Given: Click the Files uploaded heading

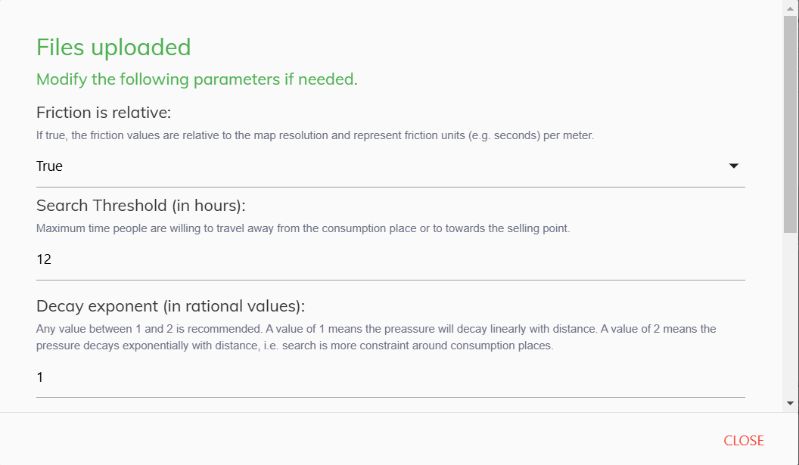Looking at the screenshot, I should 113,48.
